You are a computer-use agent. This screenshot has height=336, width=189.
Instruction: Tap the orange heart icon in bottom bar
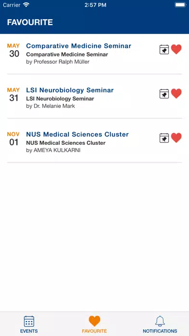click(x=94, y=321)
